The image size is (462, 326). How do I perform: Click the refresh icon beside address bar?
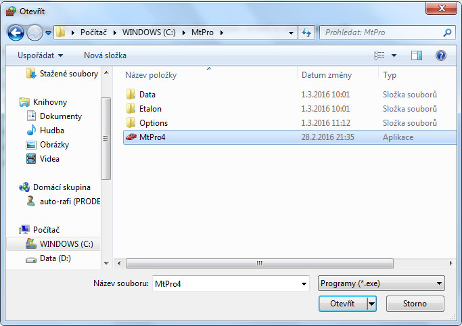[x=306, y=32]
